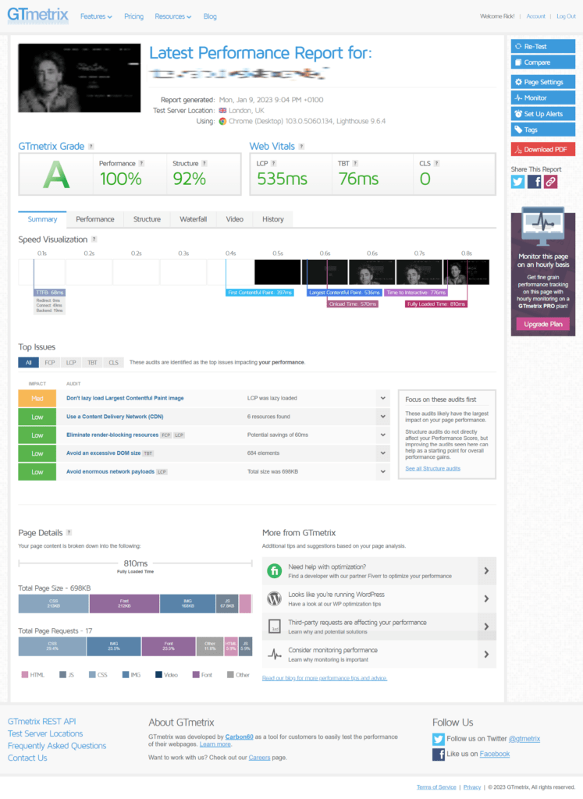This screenshot has height=799, width=583.
Task: Open the Blog menu item
Action: pyautogui.click(x=210, y=17)
